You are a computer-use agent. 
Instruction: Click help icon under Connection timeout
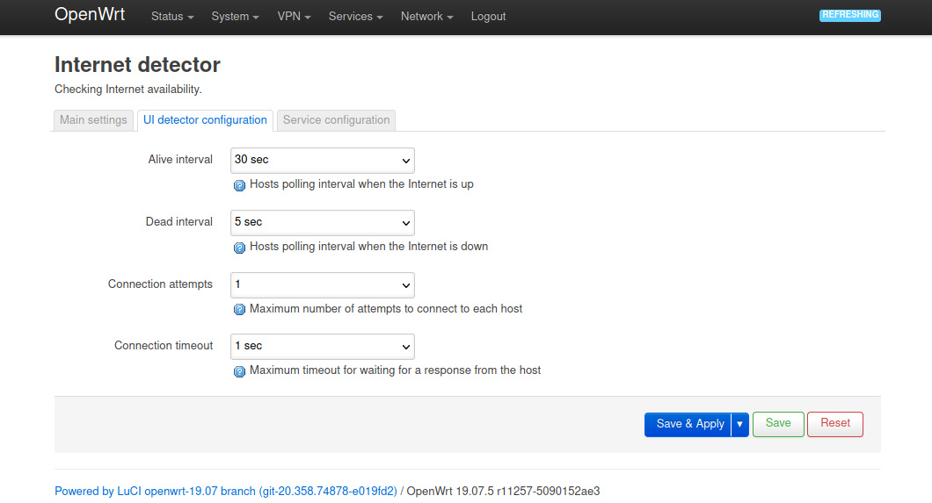tap(239, 371)
